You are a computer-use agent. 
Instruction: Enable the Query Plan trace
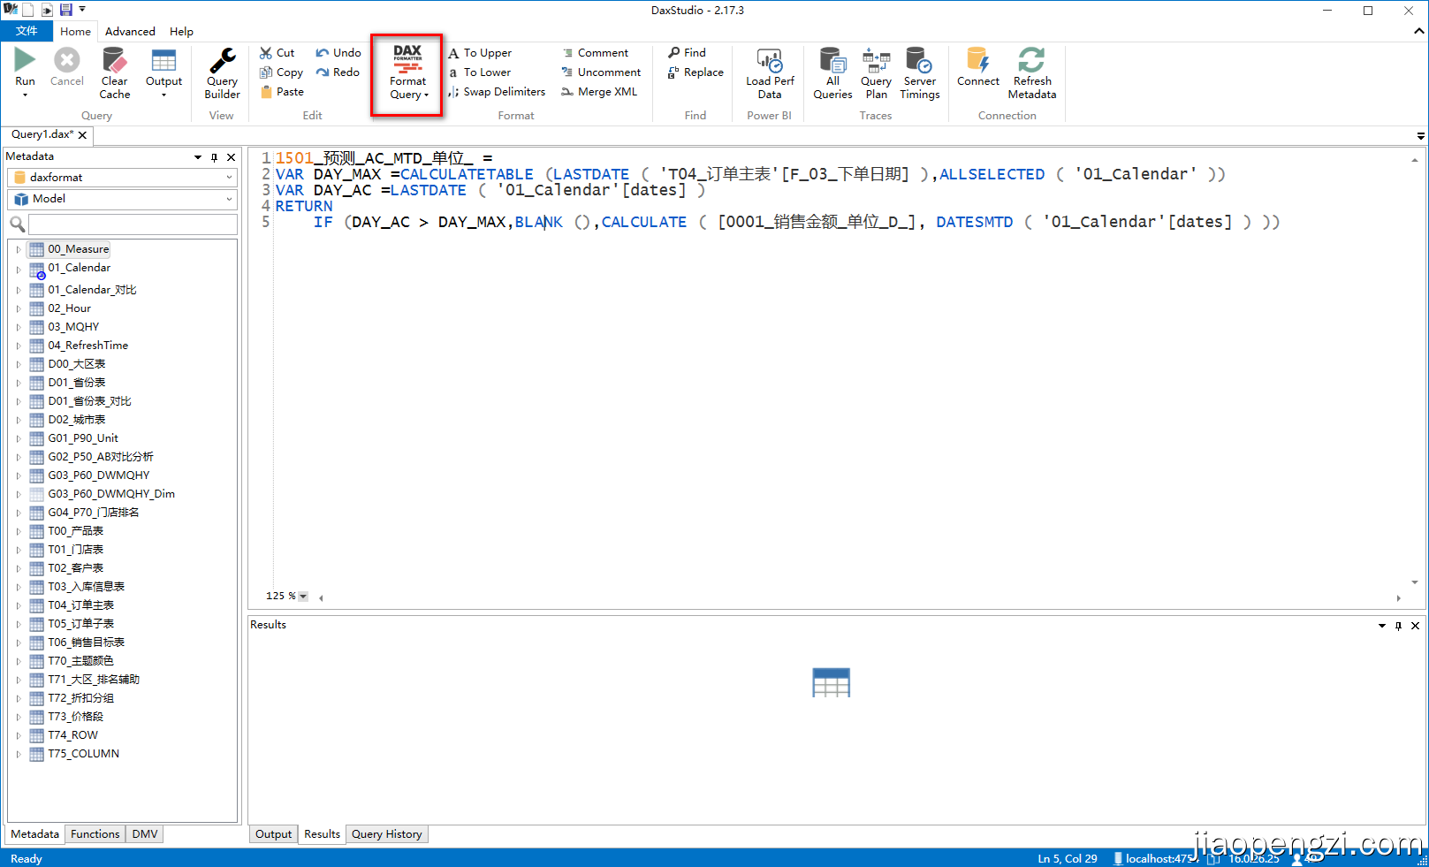point(876,72)
